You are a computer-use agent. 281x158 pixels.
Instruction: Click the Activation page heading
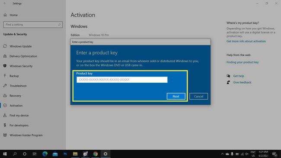point(83,15)
